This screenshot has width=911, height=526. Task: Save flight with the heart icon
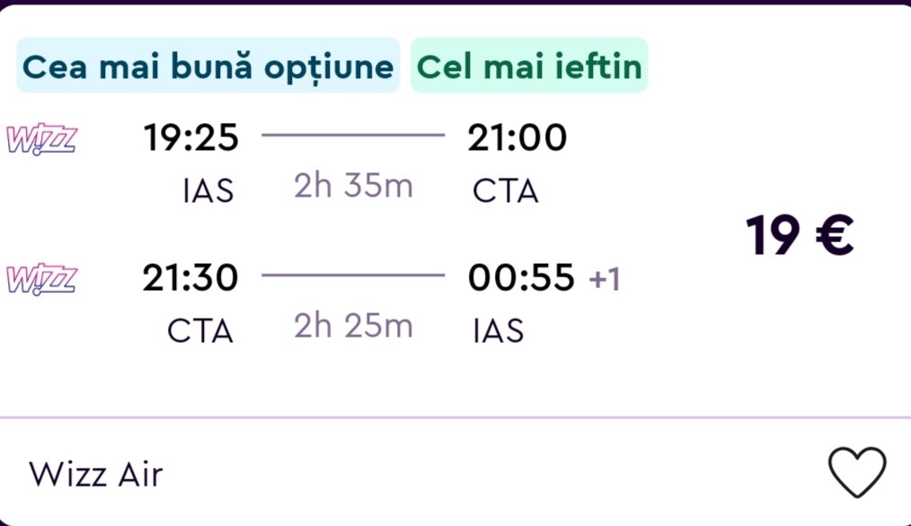(x=856, y=471)
